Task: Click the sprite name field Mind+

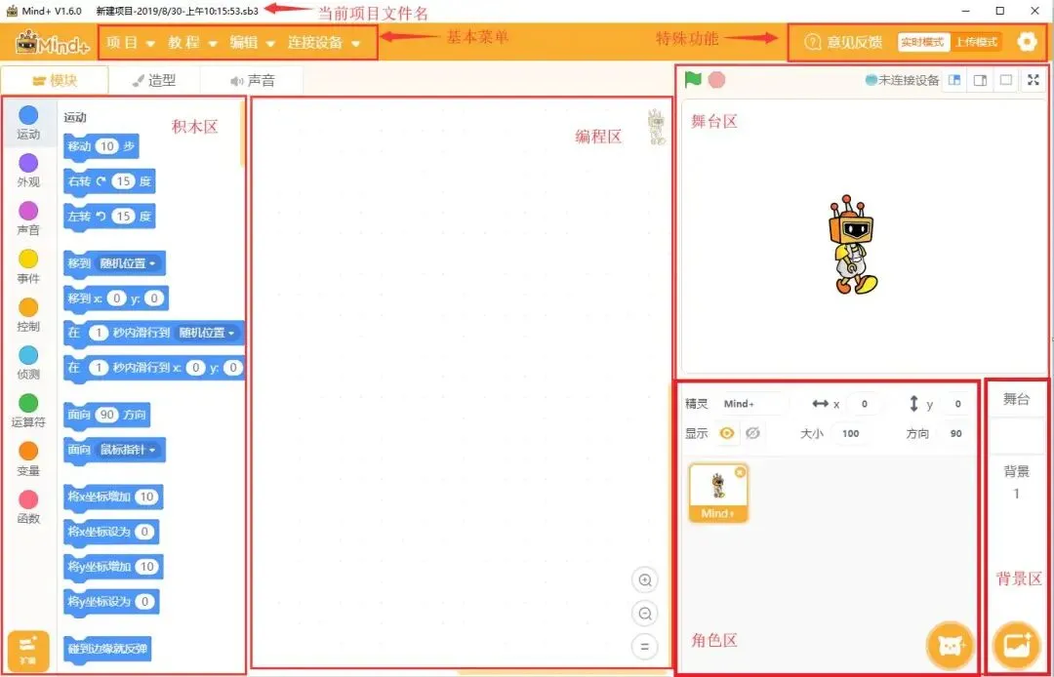Action: coord(751,404)
